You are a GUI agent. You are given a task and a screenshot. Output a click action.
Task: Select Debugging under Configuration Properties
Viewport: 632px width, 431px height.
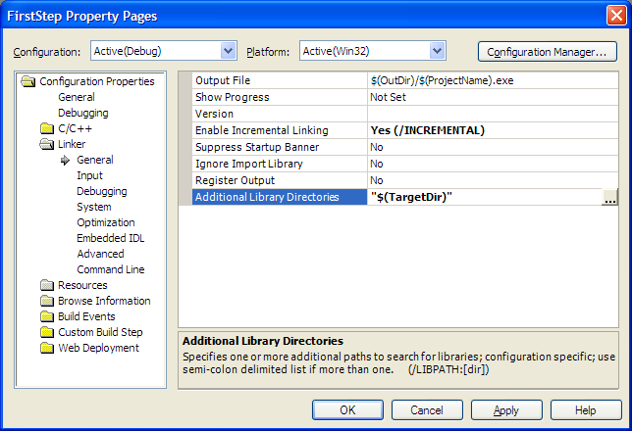[x=82, y=113]
